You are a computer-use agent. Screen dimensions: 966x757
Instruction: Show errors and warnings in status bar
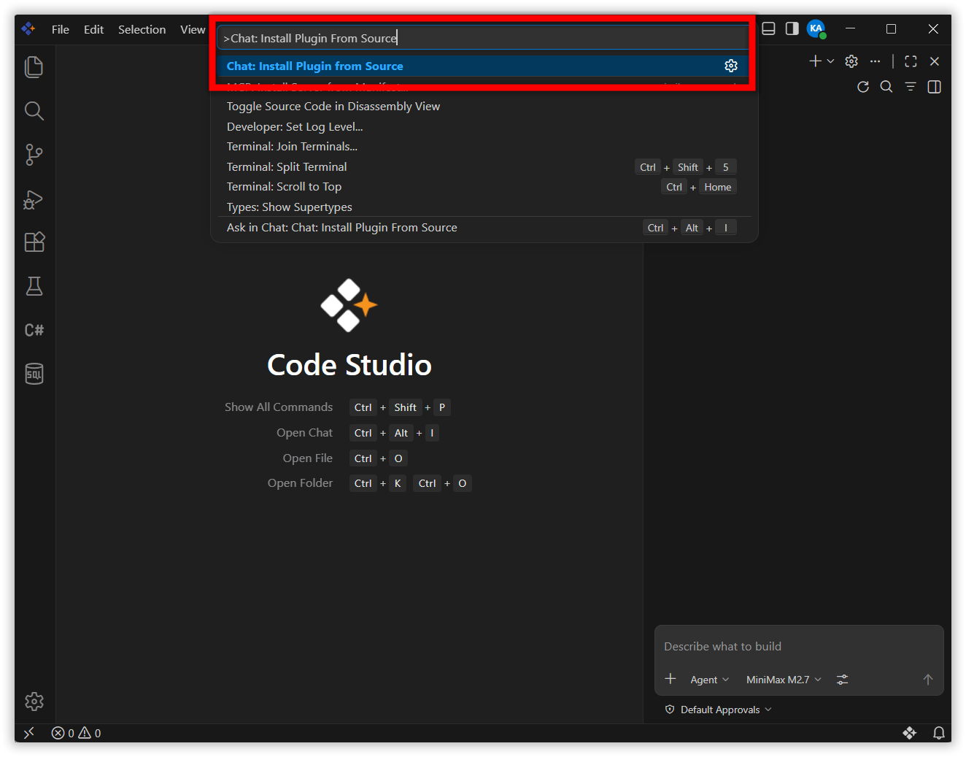coord(77,733)
